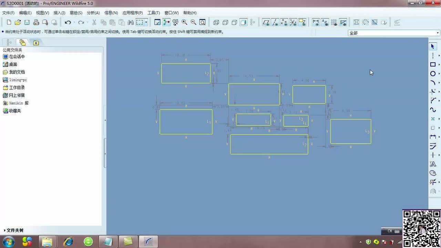Open the 草绘(S) menu
This screenshot has width=441, height=248.
click(x=76, y=13)
